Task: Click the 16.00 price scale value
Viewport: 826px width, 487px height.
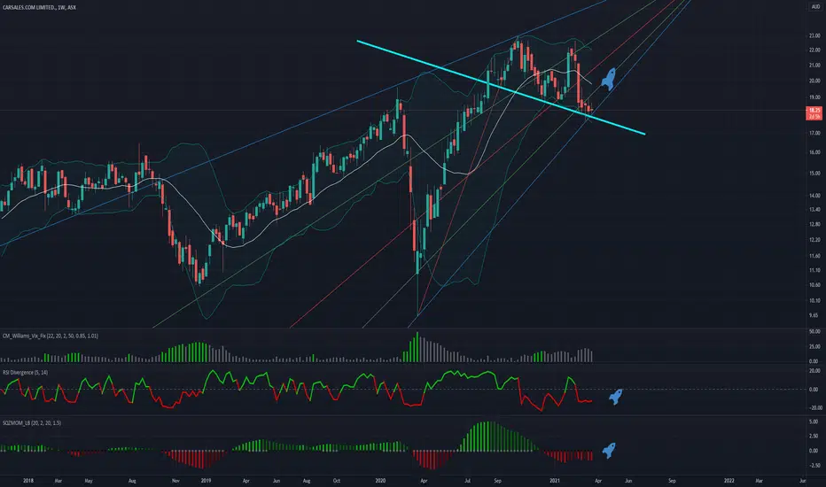Action: tap(814, 152)
